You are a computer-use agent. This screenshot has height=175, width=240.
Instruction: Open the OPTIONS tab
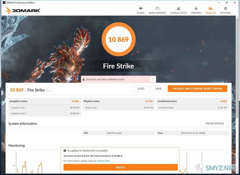tap(226, 11)
